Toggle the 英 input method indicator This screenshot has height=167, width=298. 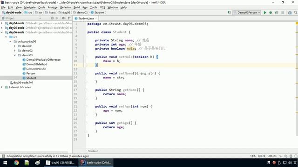295,163
